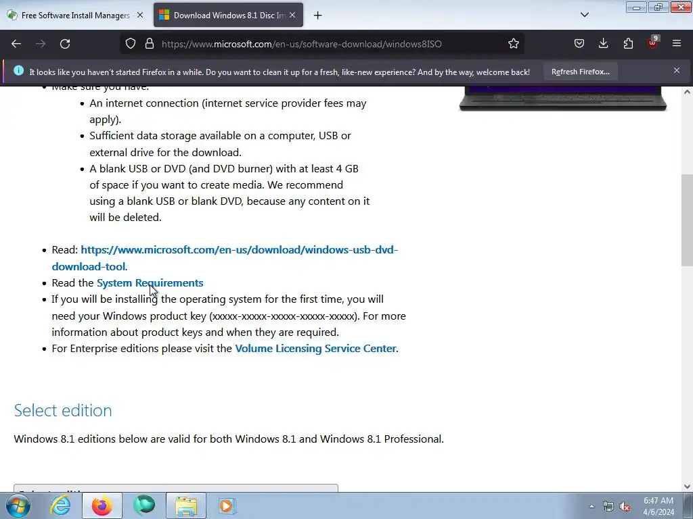Click A blank USB or DVD bullet
Viewport: 693px width, 519px height.
tap(229, 193)
